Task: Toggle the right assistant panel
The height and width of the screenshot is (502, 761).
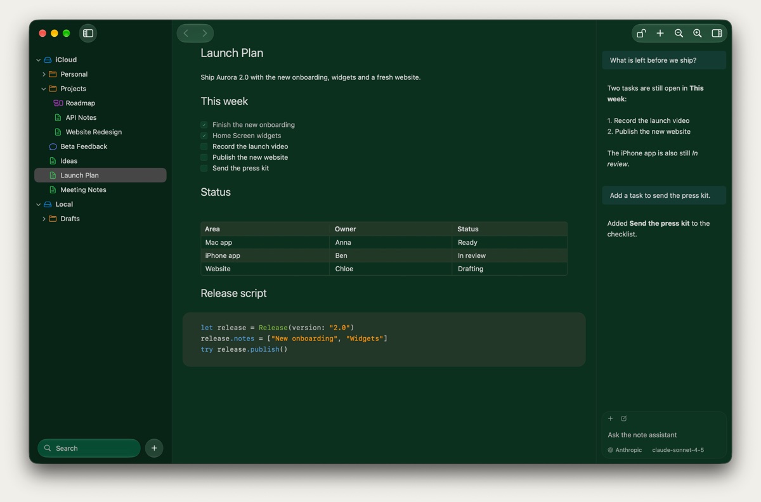Action: [717, 33]
